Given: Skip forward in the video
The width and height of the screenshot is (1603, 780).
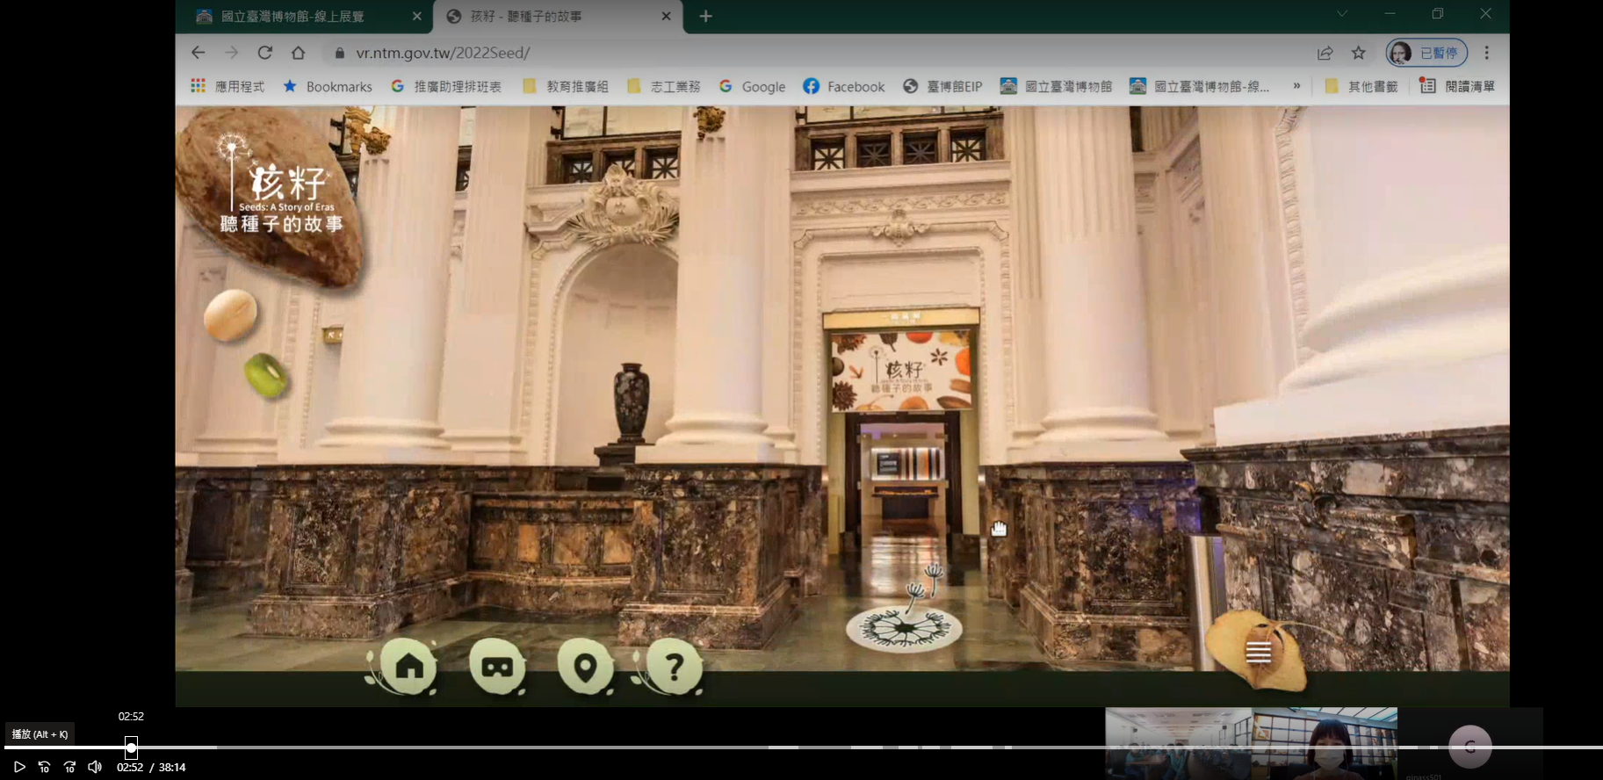Looking at the screenshot, I should [x=69, y=767].
